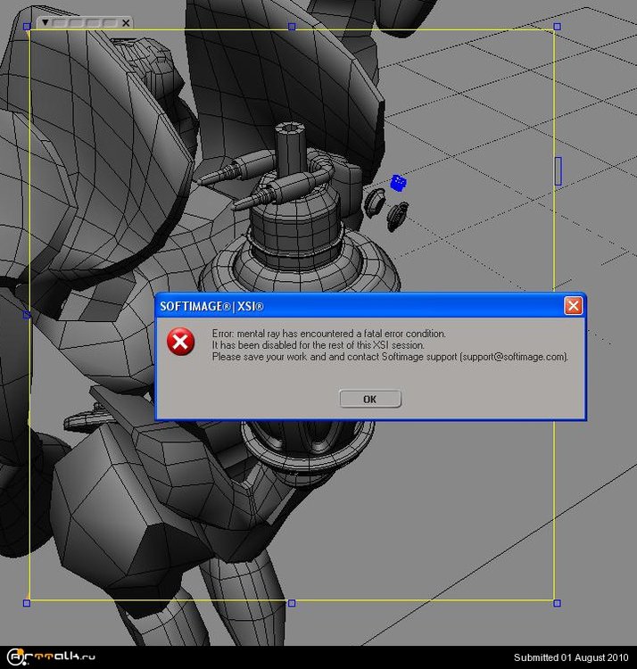Viewport: 637px width, 669px height.
Task: Click the top-center render region handle
Action: tap(292, 27)
